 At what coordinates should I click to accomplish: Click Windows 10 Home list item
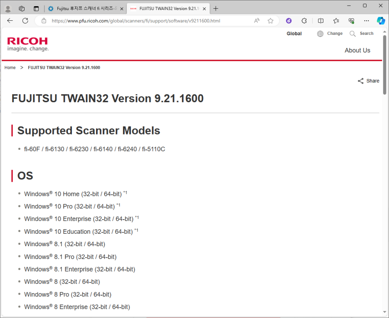[x=75, y=193]
